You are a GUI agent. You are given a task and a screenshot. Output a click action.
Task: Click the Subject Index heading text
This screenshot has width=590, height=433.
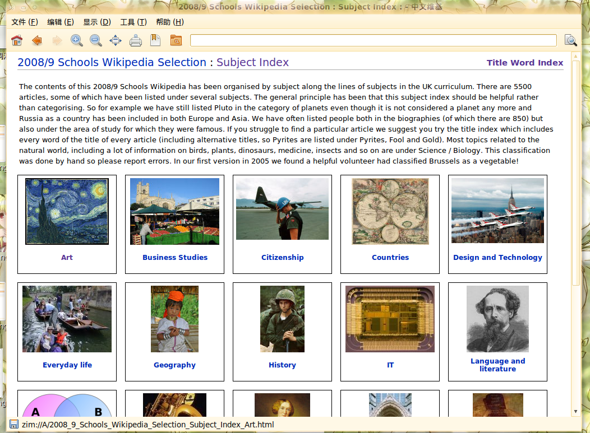point(252,62)
